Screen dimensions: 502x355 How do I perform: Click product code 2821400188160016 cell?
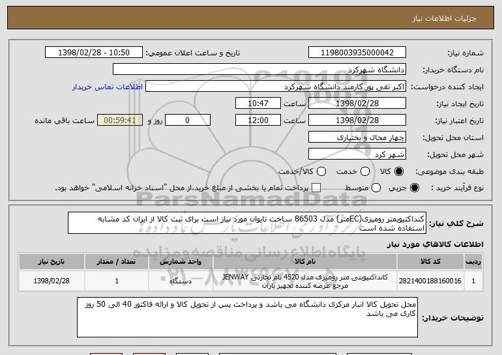430,281
